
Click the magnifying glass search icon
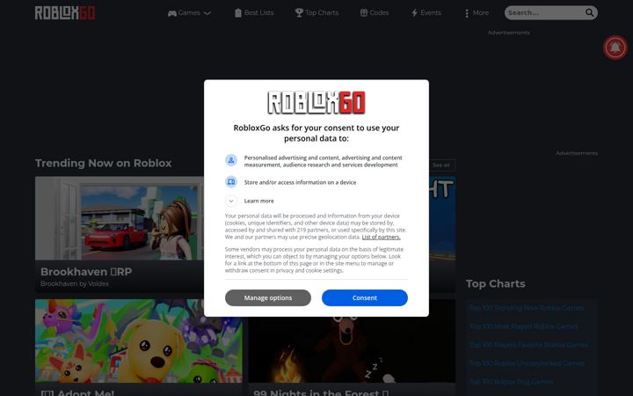pyautogui.click(x=590, y=13)
